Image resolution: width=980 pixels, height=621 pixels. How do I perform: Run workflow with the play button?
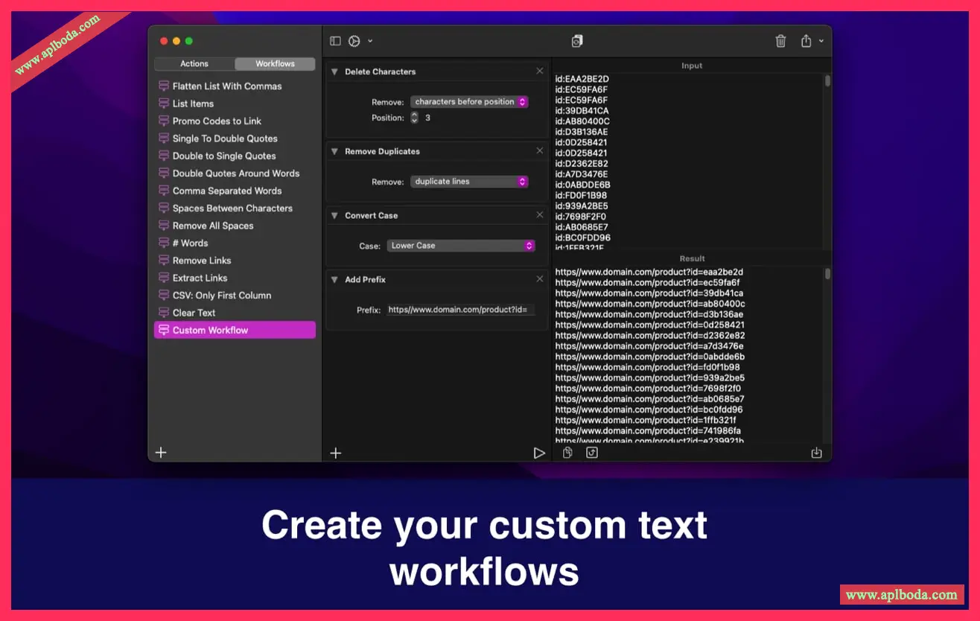pos(539,453)
